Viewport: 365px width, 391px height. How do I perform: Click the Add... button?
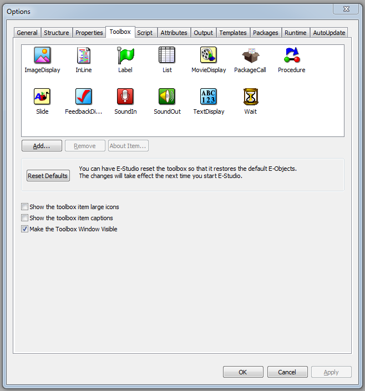(x=42, y=146)
